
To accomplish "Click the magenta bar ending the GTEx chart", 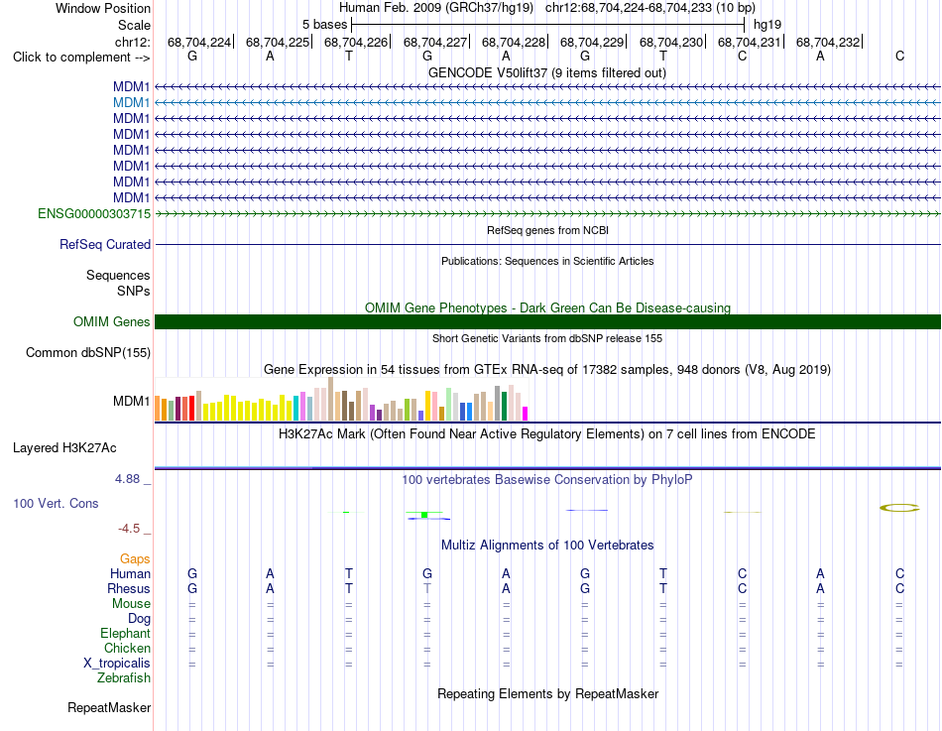I will point(526,414).
